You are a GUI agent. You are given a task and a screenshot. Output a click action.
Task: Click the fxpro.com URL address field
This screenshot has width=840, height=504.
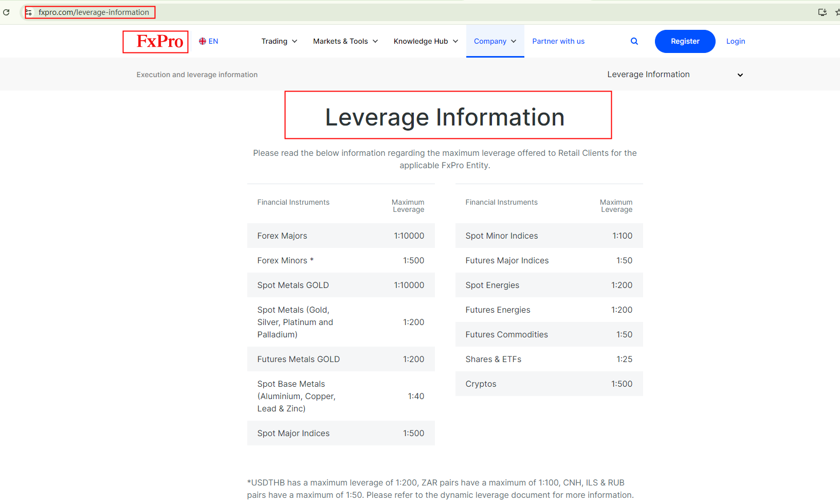point(94,12)
